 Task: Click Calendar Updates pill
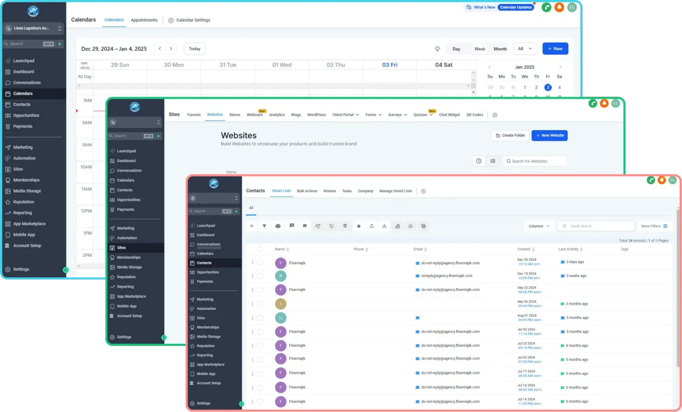(516, 7)
